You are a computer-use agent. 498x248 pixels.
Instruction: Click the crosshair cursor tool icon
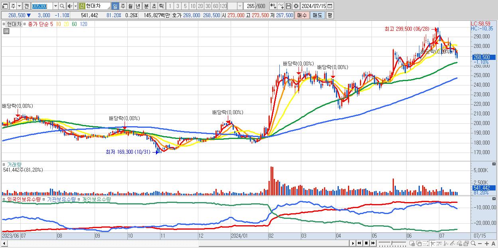pos(433,243)
